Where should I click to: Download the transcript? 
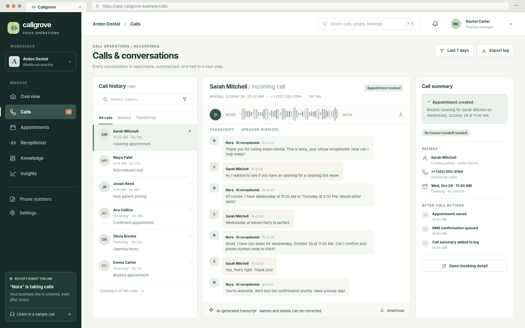(x=392, y=310)
